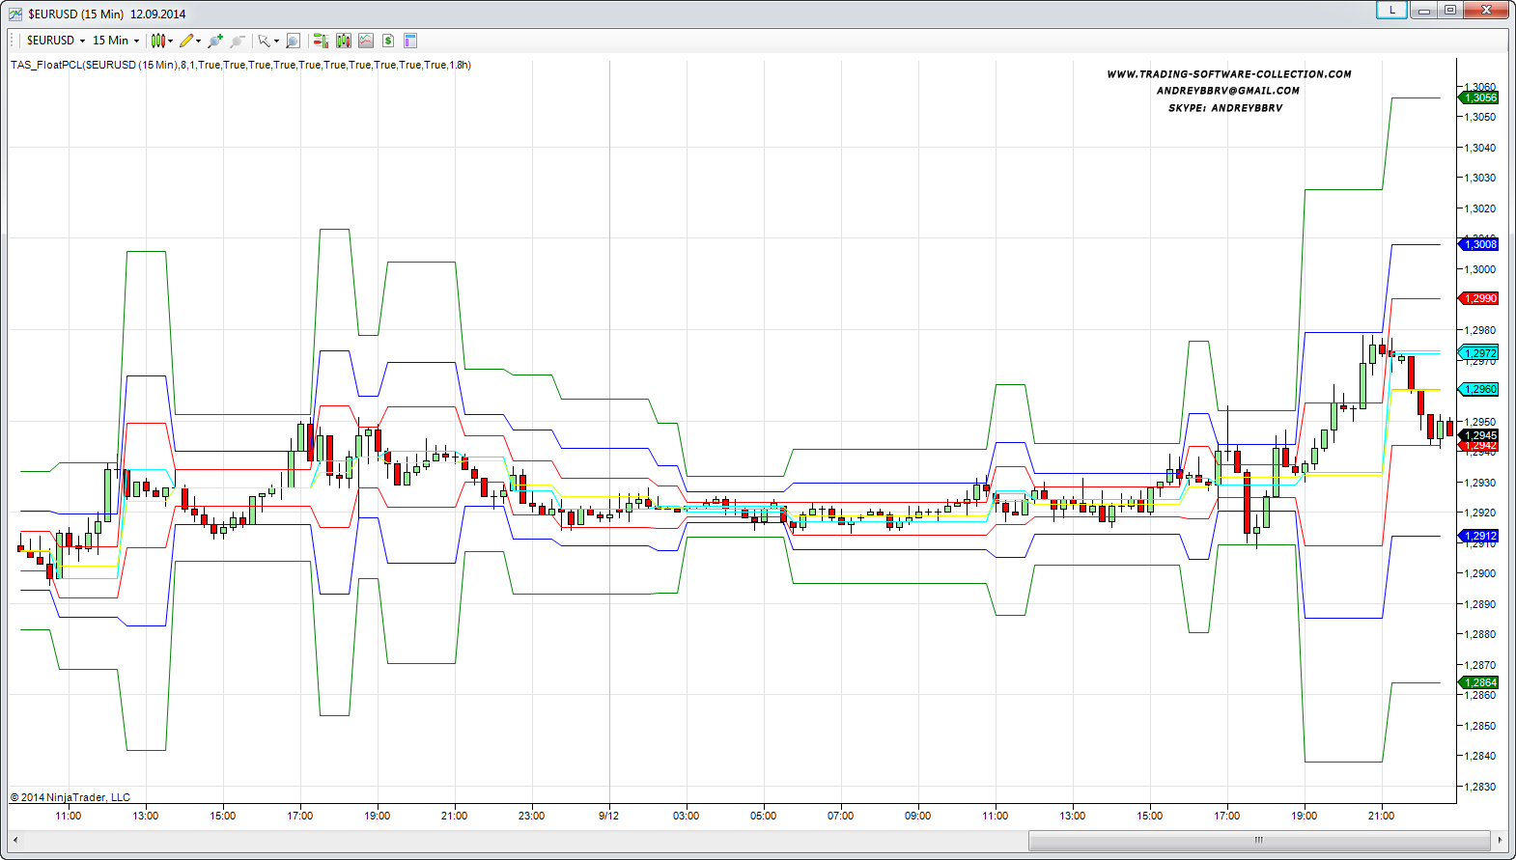Select the pencil drawing tools icon
The height and width of the screenshot is (860, 1516).
pyautogui.click(x=186, y=41)
